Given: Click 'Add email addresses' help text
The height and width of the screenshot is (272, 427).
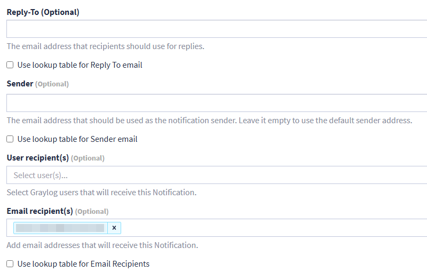Looking at the screenshot, I should [x=102, y=245].
